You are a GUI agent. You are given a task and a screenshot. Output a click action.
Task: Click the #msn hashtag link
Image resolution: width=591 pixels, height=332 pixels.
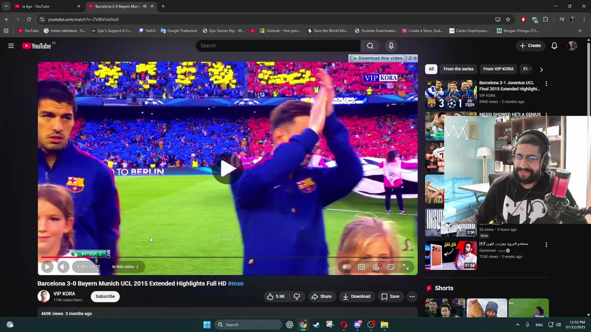point(235,284)
